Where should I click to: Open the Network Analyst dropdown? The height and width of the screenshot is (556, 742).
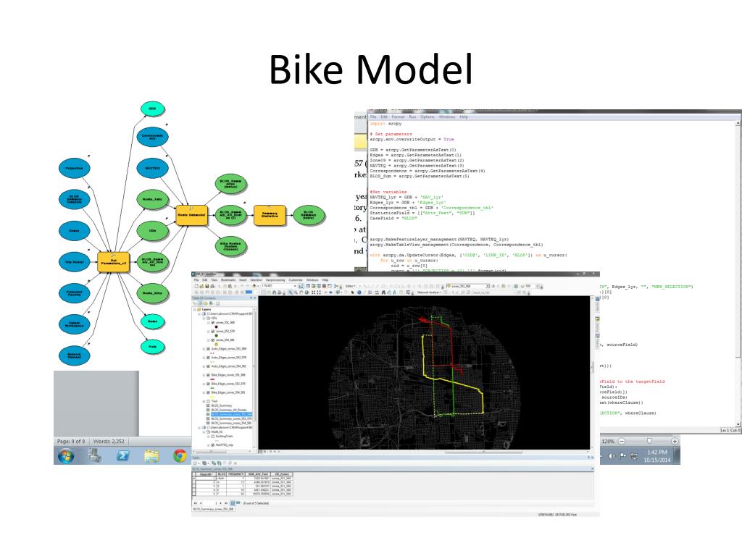(x=429, y=292)
